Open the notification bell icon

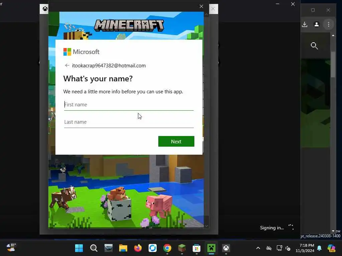click(319, 248)
